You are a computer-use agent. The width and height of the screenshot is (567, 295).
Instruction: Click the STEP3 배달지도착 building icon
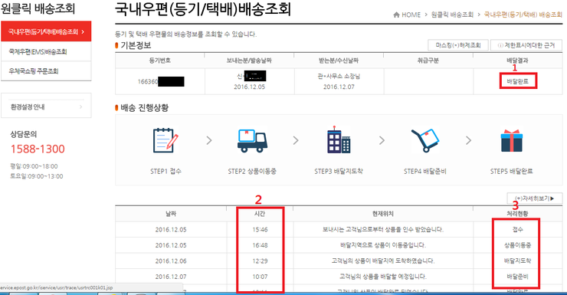[x=339, y=140]
